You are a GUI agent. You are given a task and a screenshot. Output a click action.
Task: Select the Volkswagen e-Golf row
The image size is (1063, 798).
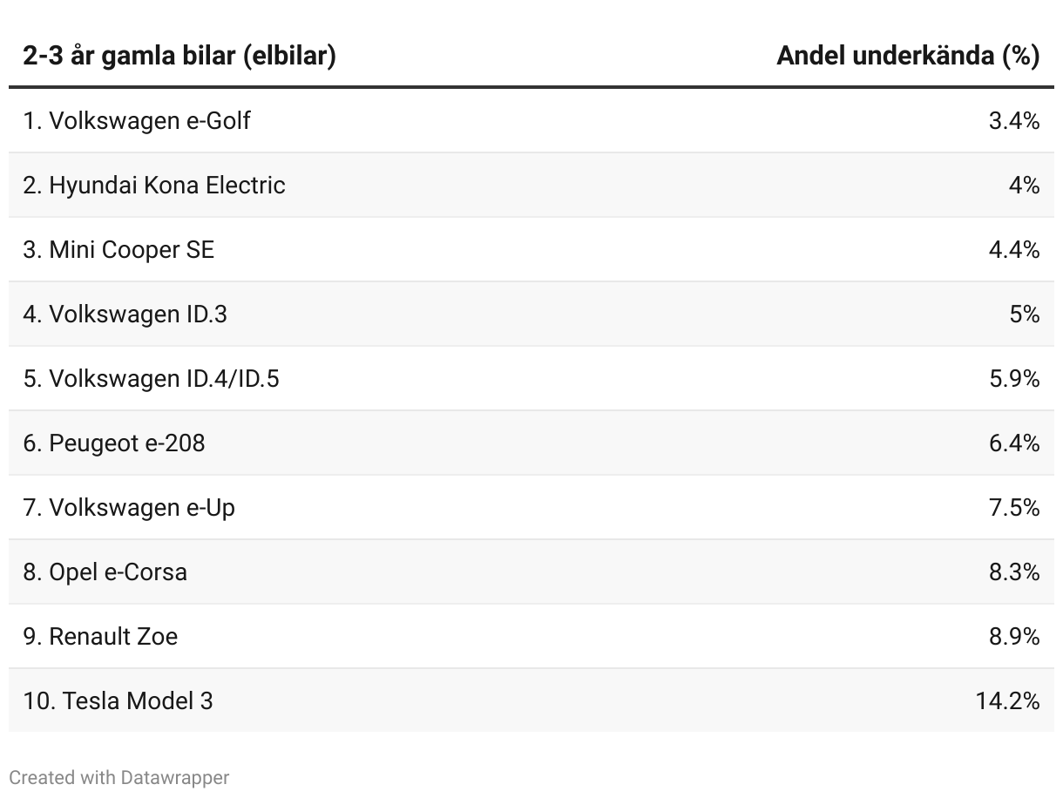click(531, 120)
